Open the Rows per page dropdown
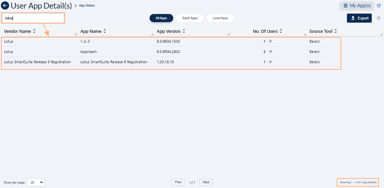Screen dimensions: 384x188 36,183
